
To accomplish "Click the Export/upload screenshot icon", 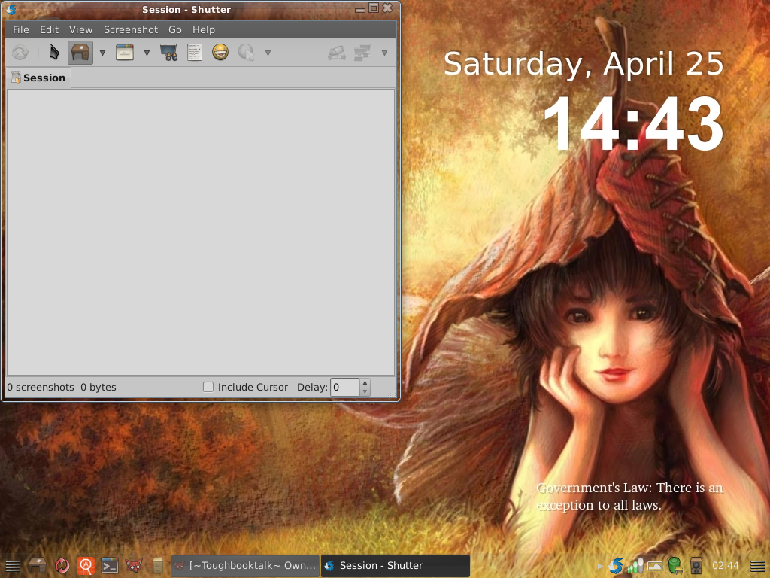I will point(362,53).
